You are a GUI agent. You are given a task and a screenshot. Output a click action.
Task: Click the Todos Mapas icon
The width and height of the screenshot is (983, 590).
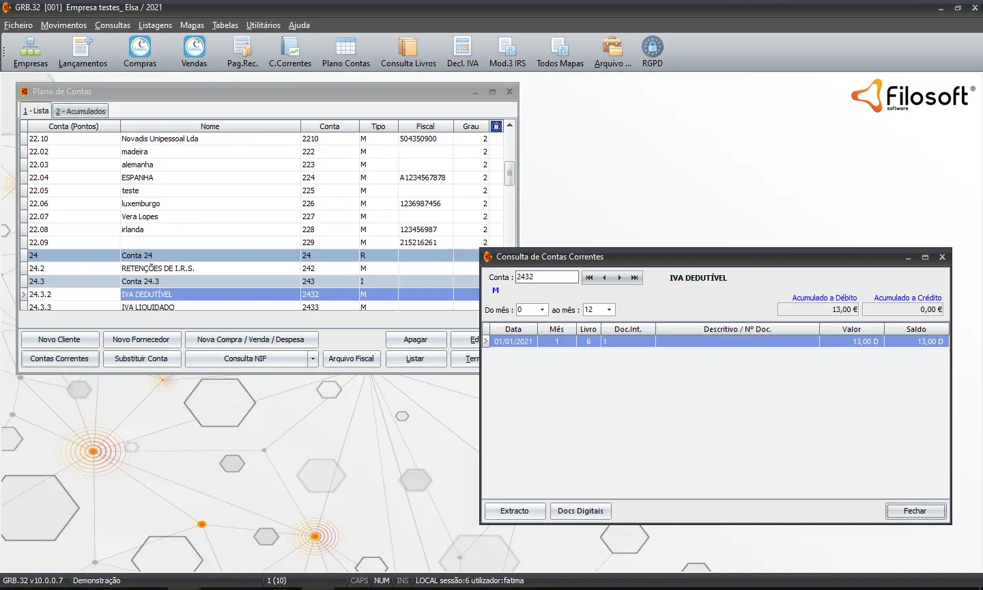[x=560, y=51]
